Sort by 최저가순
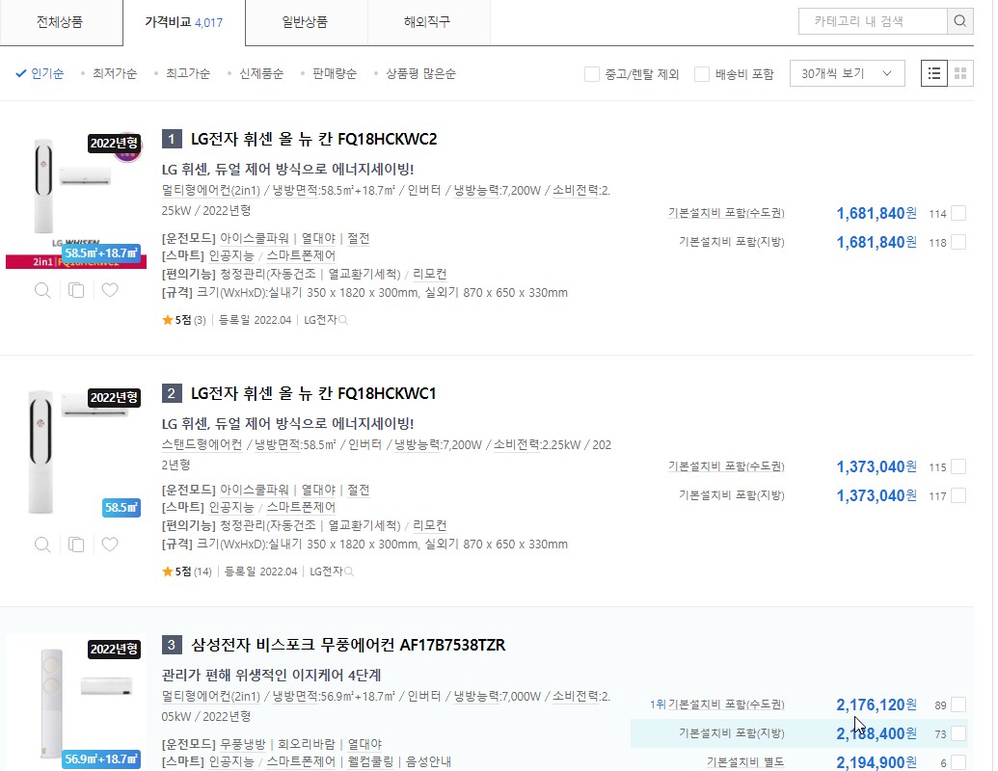The image size is (998, 771). [x=115, y=74]
